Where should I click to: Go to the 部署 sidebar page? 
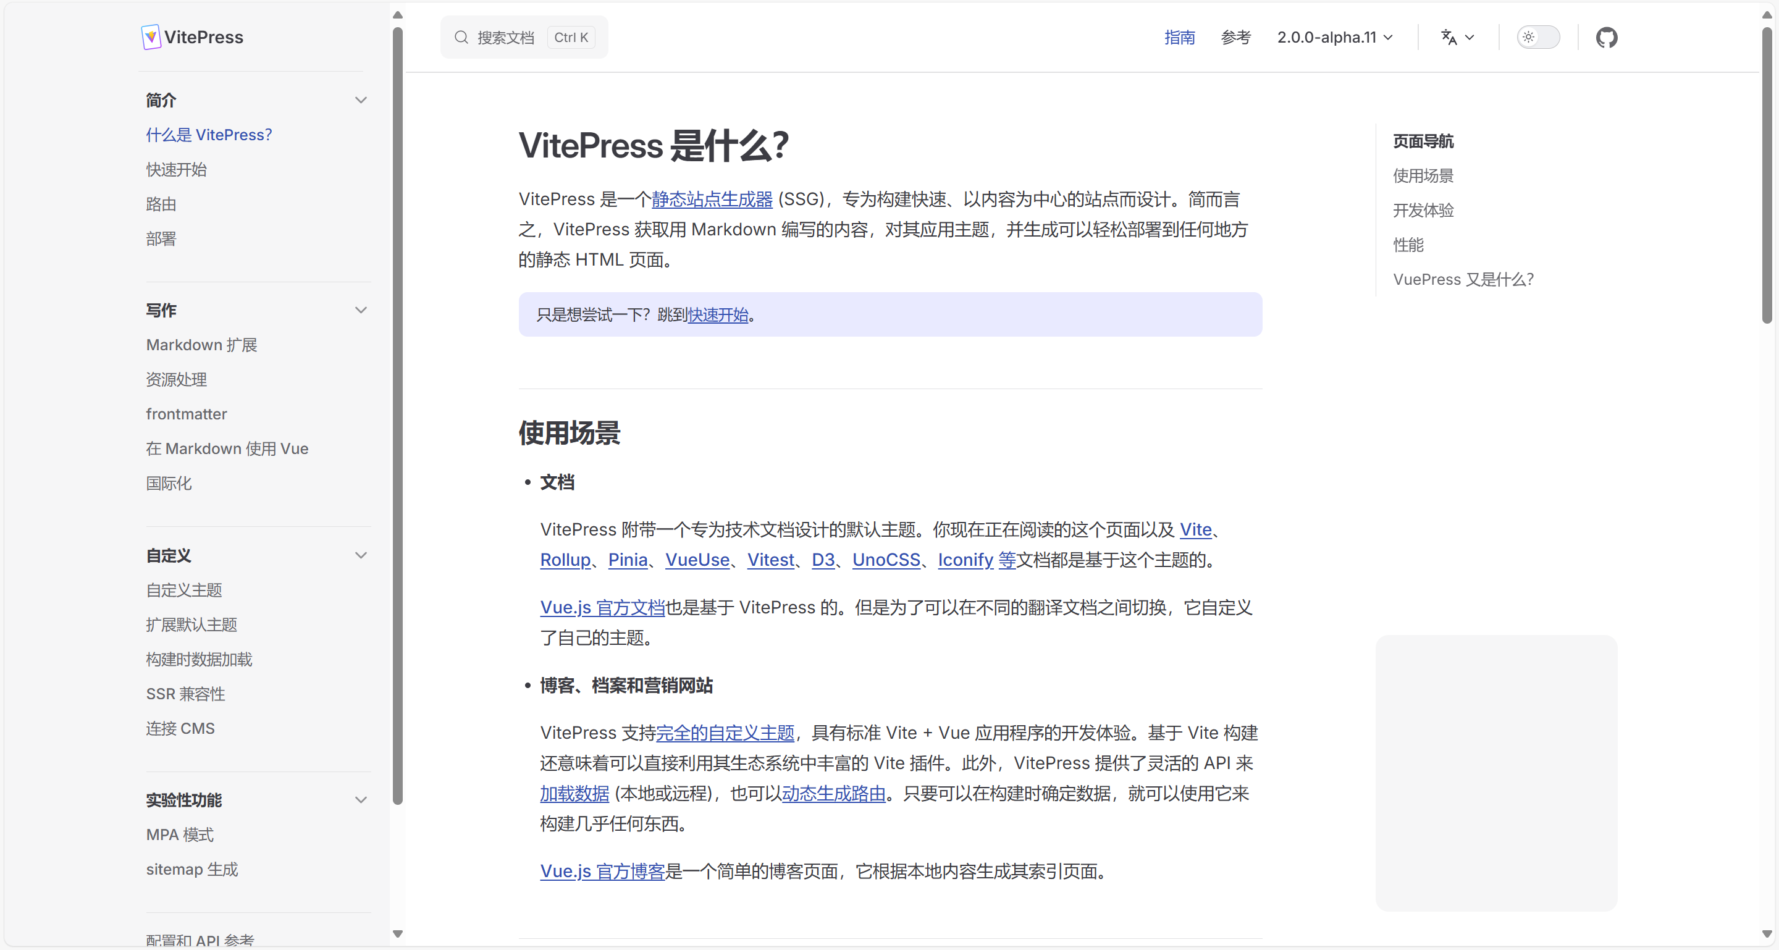tap(161, 238)
